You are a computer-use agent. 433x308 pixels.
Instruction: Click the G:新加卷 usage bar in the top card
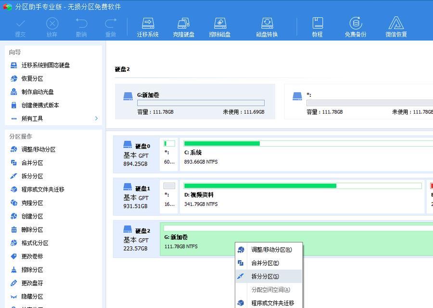pos(201,103)
